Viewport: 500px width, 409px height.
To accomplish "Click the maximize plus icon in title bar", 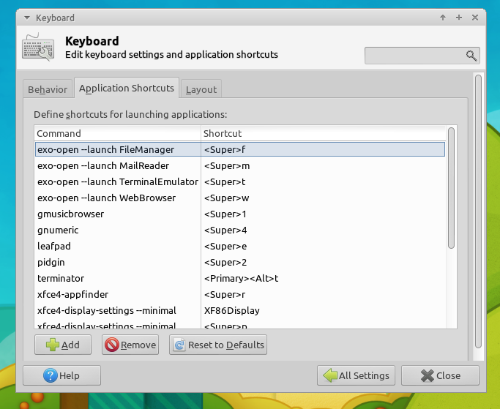I will [x=459, y=18].
